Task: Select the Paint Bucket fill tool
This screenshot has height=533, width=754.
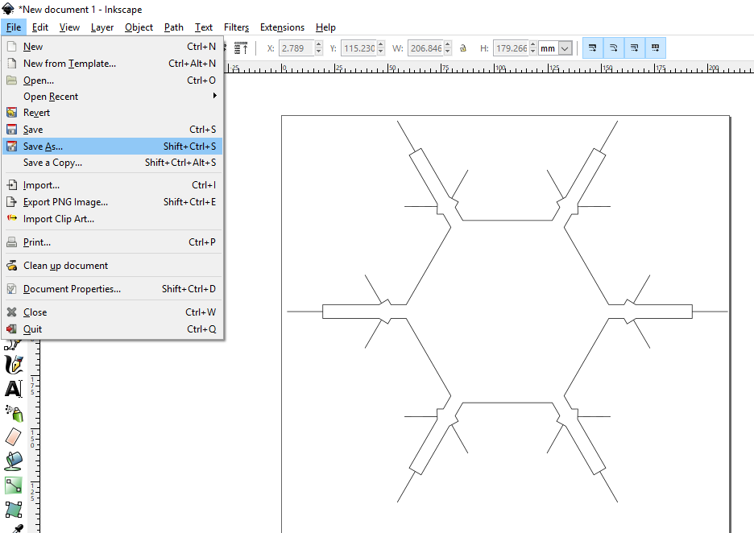Action: point(14,461)
